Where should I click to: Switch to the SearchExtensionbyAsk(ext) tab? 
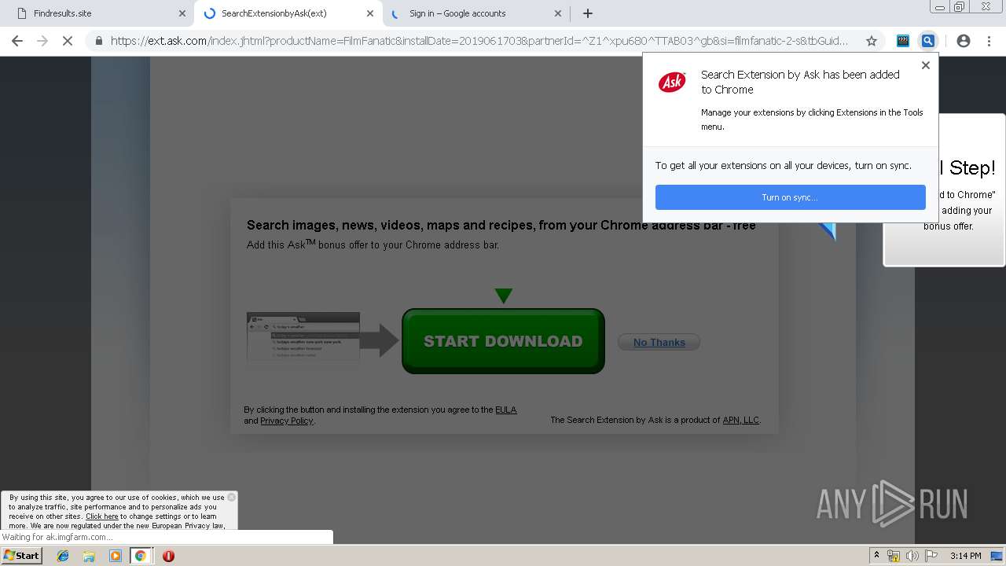click(x=288, y=13)
